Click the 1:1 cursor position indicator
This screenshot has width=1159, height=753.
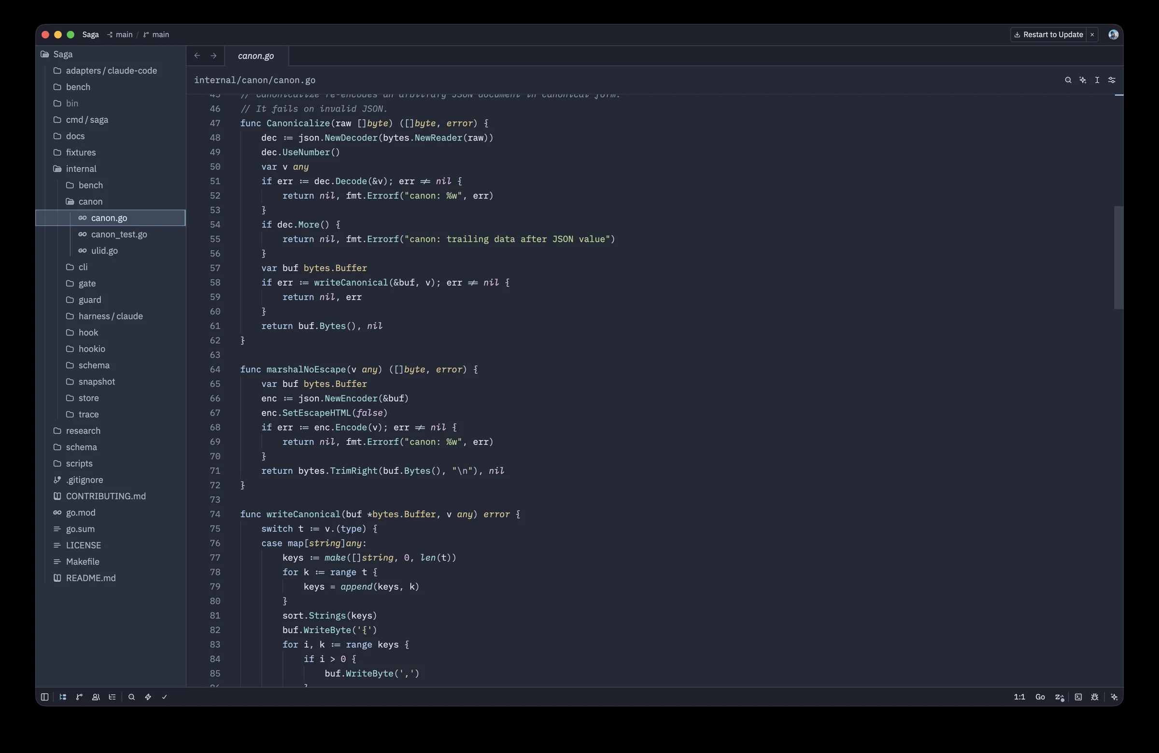coord(1019,697)
